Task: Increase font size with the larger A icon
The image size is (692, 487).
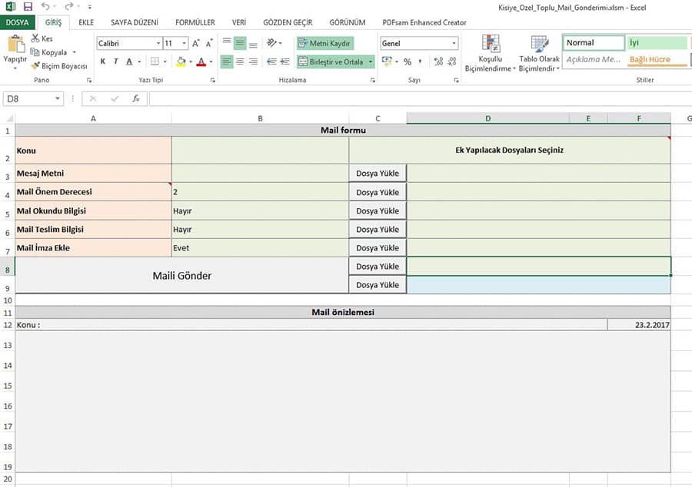Action: click(x=196, y=44)
